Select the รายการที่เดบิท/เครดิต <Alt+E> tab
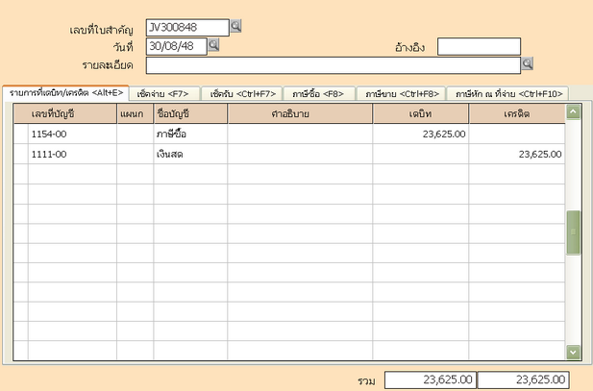Image resolution: width=593 pixels, height=391 pixels. 65,92
